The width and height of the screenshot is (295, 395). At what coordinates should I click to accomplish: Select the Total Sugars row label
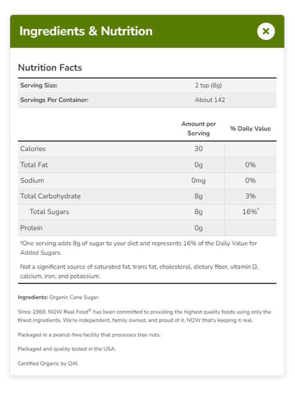coord(49,212)
